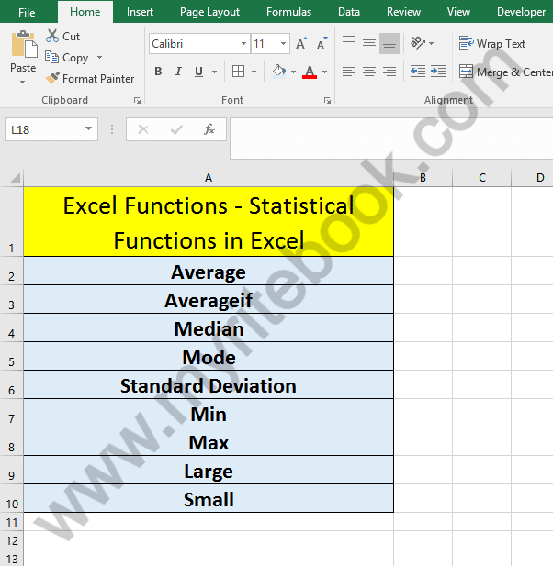Toggle Underline formatting
The width and height of the screenshot is (553, 566).
[x=198, y=72]
